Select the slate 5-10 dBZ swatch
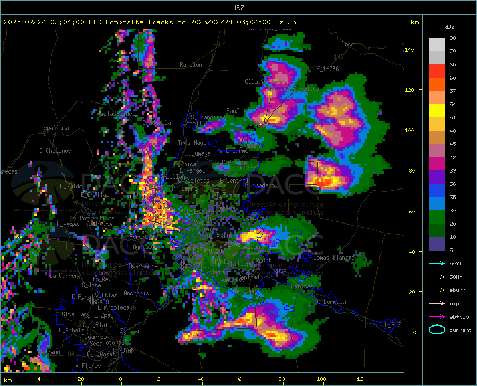The image size is (477, 386). click(437, 244)
